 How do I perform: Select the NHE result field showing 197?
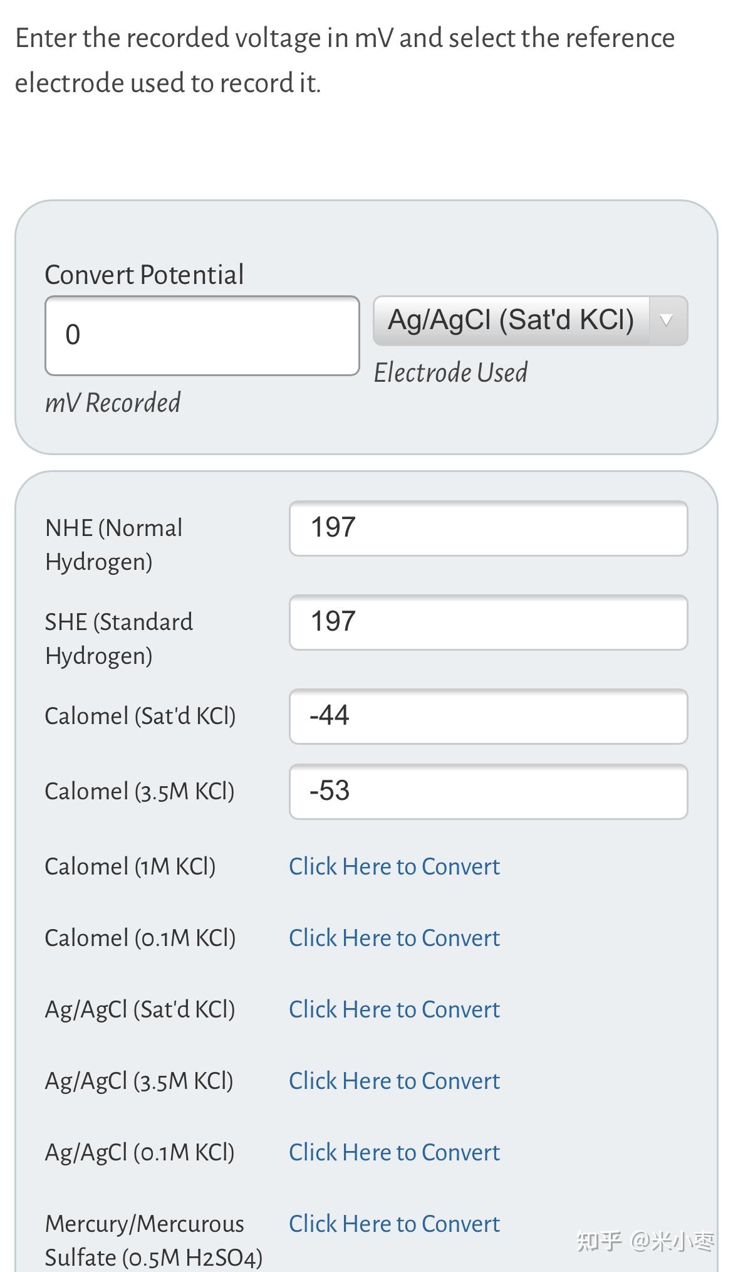(x=488, y=528)
